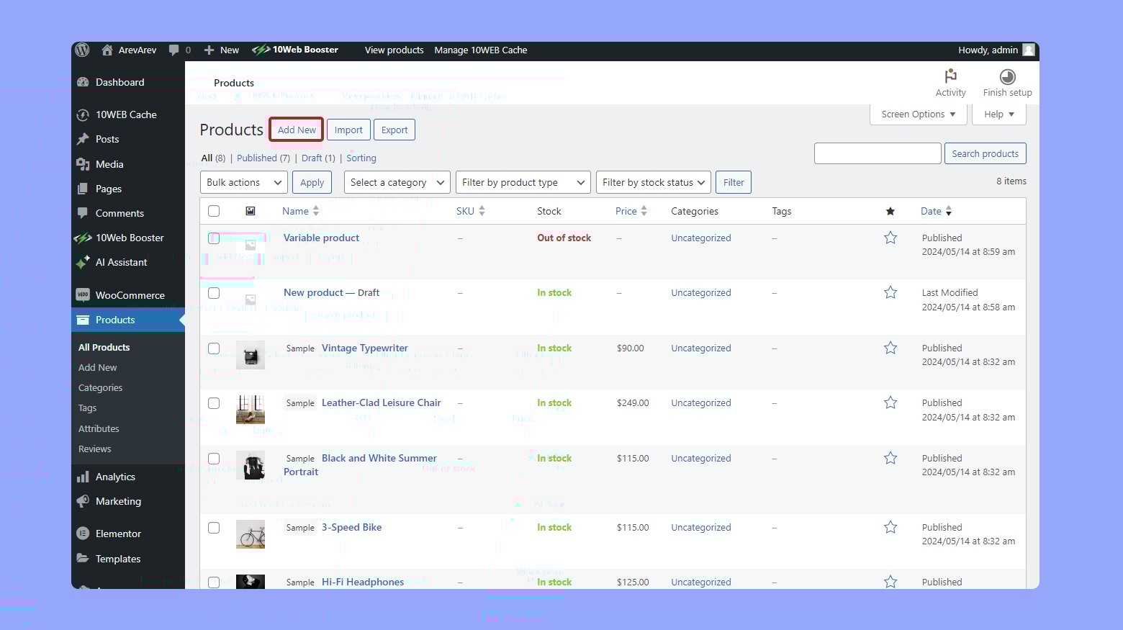
Task: Open the Filter by stock status dropdown
Action: pos(653,182)
